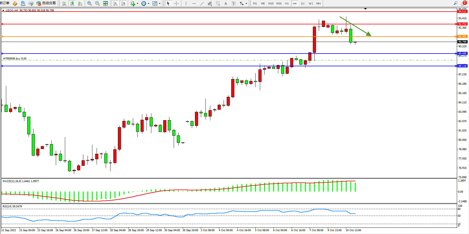Click the tile windows icon
This screenshot has height=234, width=469.
click(x=105, y=3)
